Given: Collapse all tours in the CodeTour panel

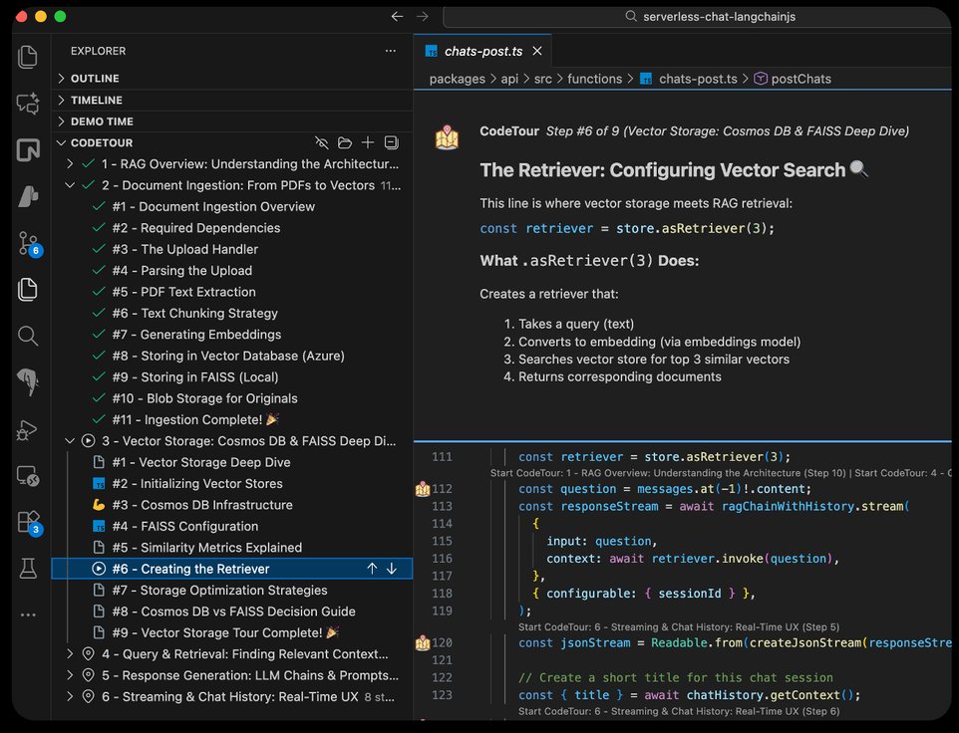Looking at the screenshot, I should pyautogui.click(x=391, y=142).
